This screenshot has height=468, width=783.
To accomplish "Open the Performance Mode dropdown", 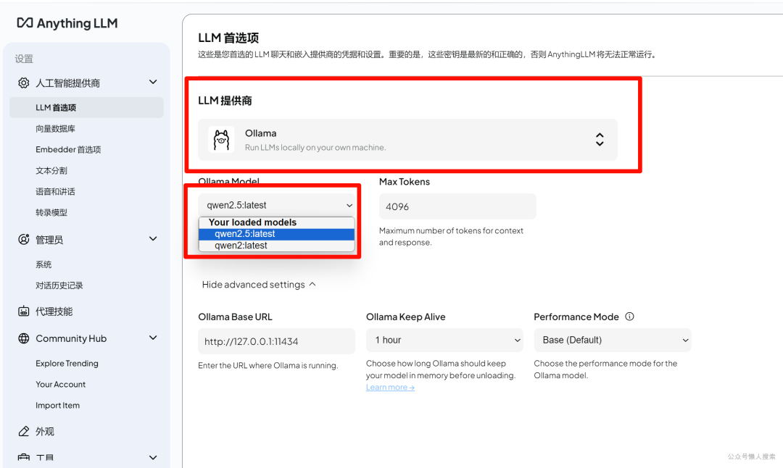I will (612, 340).
